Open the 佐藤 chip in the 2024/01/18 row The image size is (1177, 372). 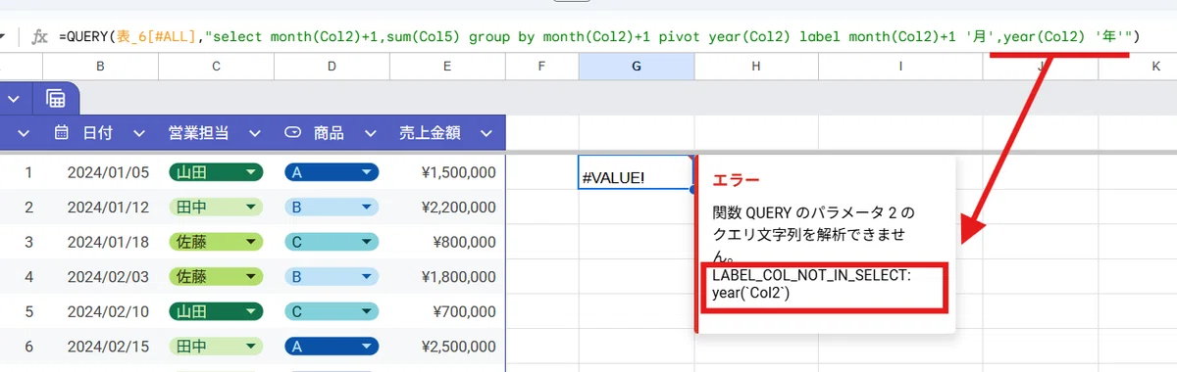pos(216,242)
